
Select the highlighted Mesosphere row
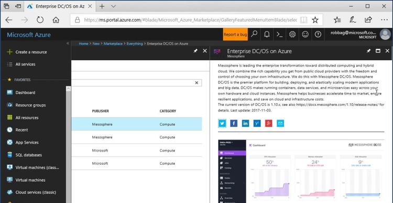point(137,124)
